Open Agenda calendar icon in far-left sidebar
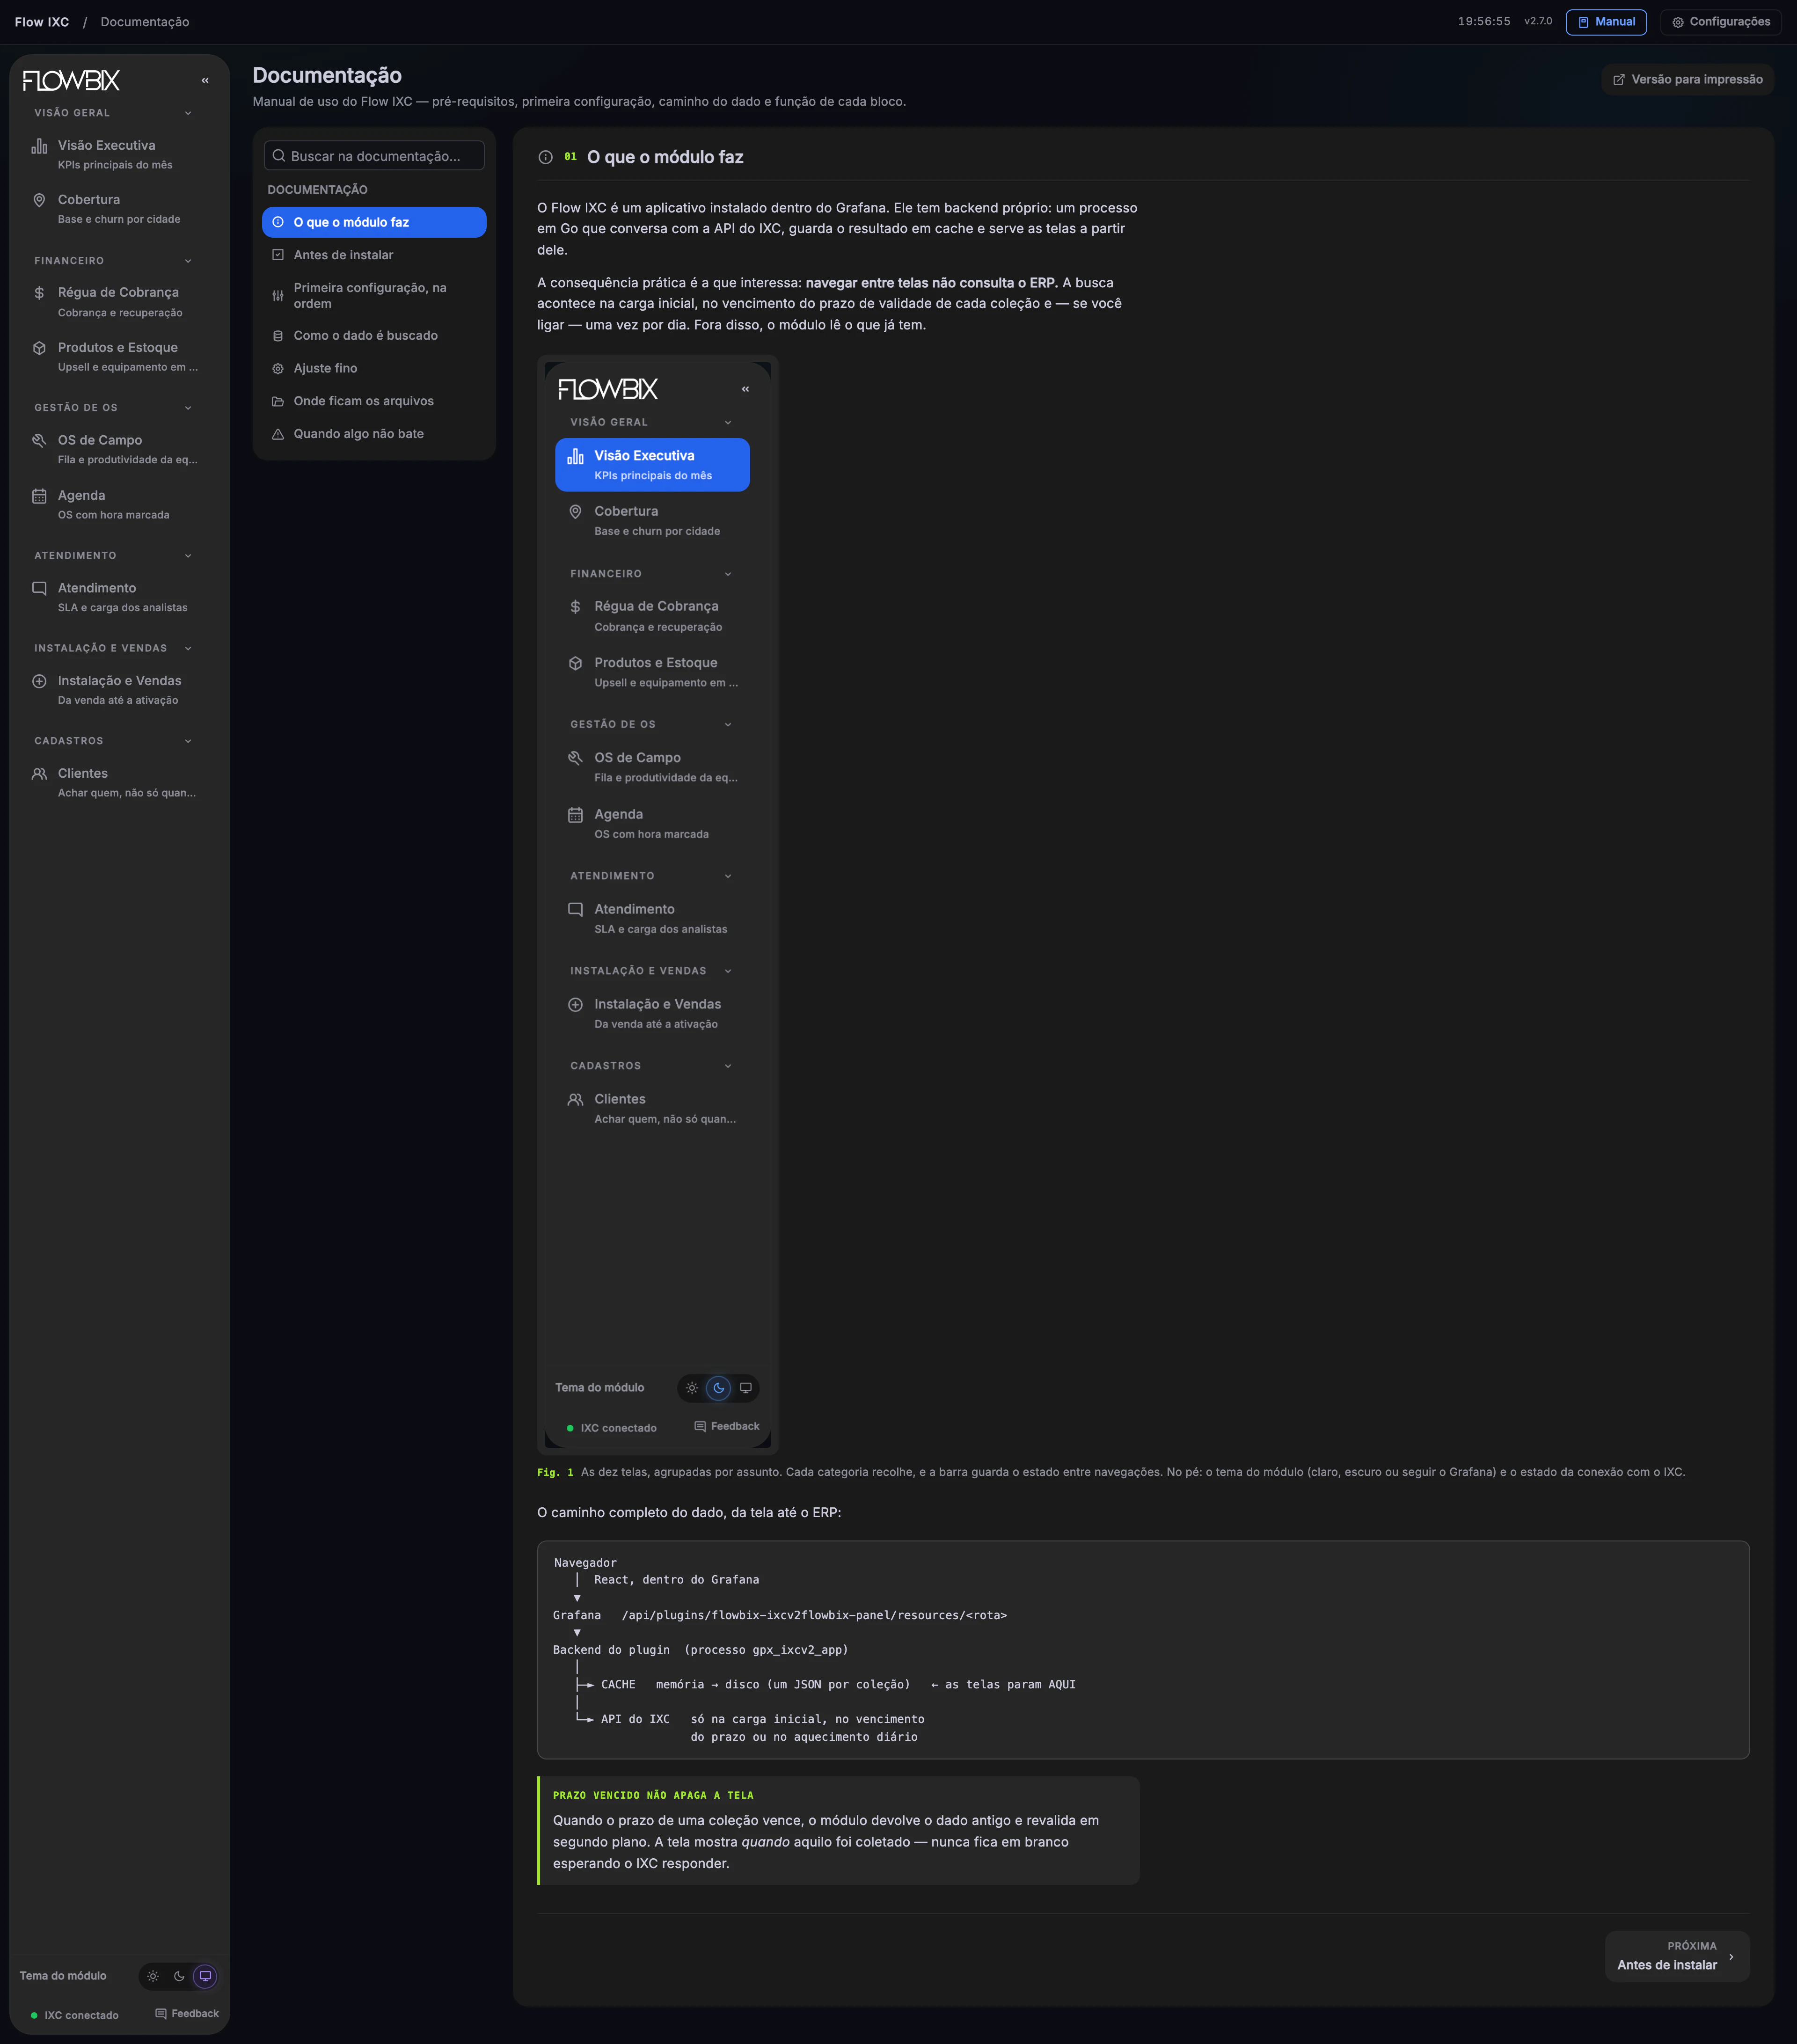This screenshot has height=2044, width=1797. (39, 496)
